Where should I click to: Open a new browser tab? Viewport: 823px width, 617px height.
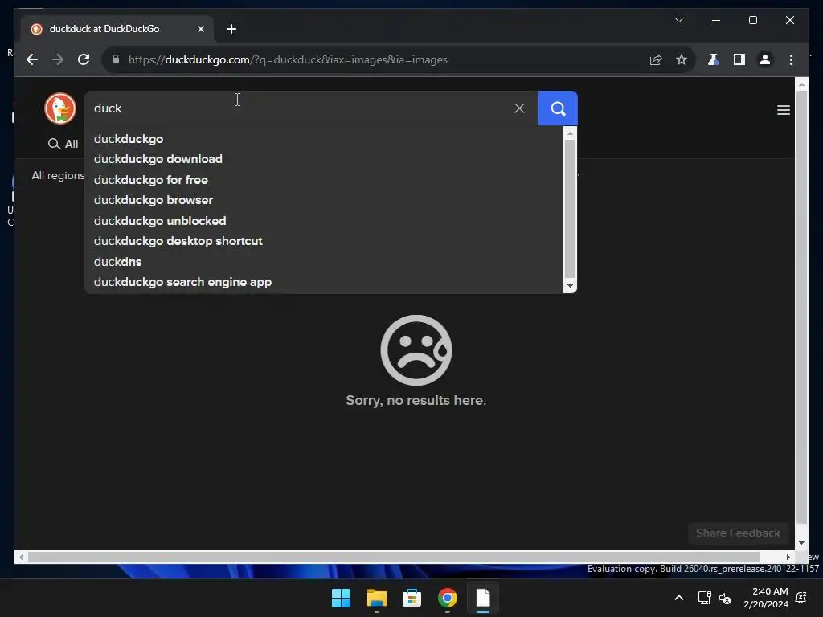[x=231, y=29]
